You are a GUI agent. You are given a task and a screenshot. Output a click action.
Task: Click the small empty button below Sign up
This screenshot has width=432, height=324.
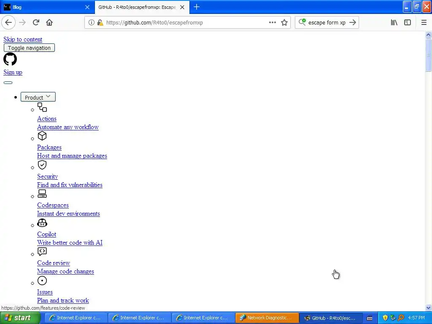(x=8, y=83)
